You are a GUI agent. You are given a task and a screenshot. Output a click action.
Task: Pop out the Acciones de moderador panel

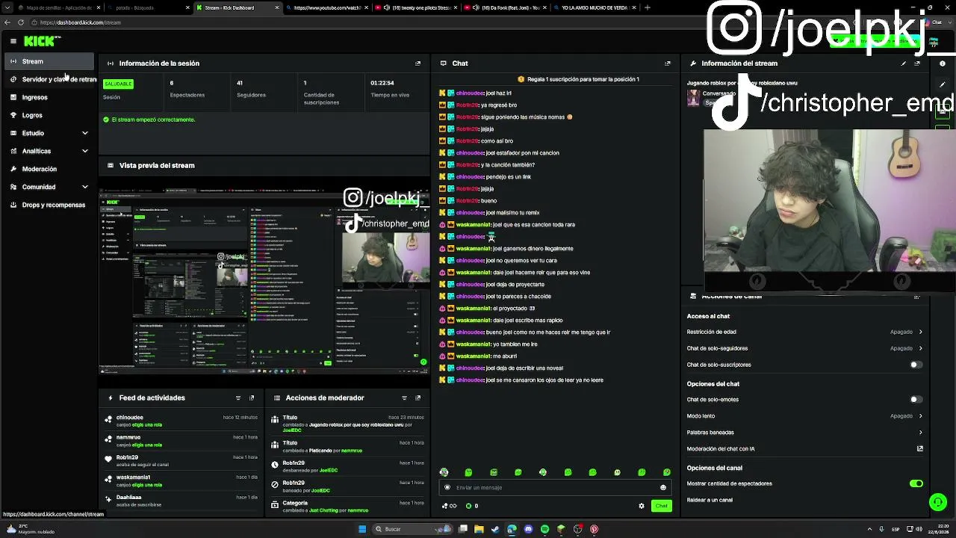point(418,398)
